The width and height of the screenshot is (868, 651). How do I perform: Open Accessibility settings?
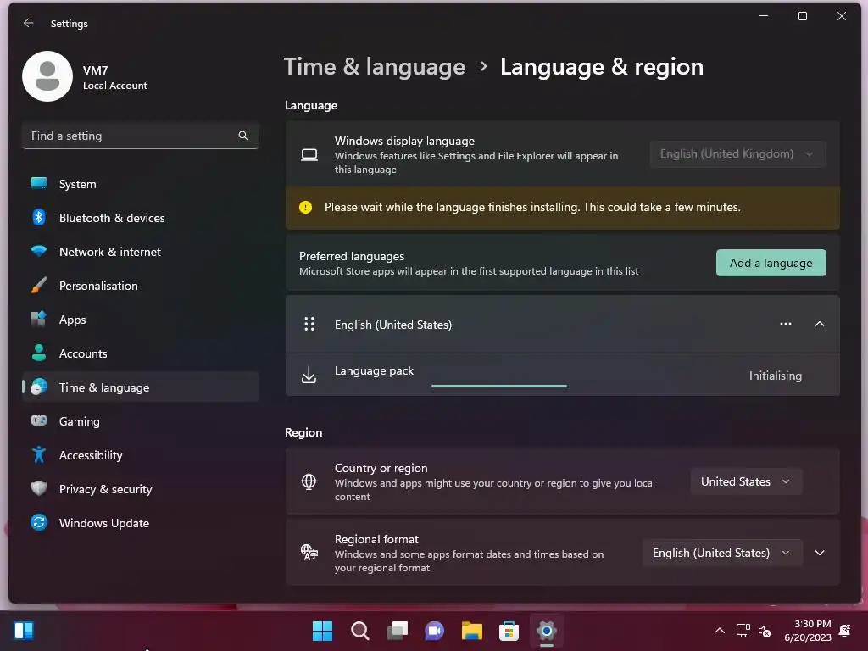[141, 455]
